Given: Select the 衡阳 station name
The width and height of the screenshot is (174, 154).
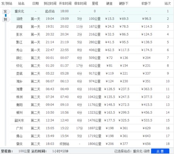Looking at the screenshot, I should click(19, 105).
